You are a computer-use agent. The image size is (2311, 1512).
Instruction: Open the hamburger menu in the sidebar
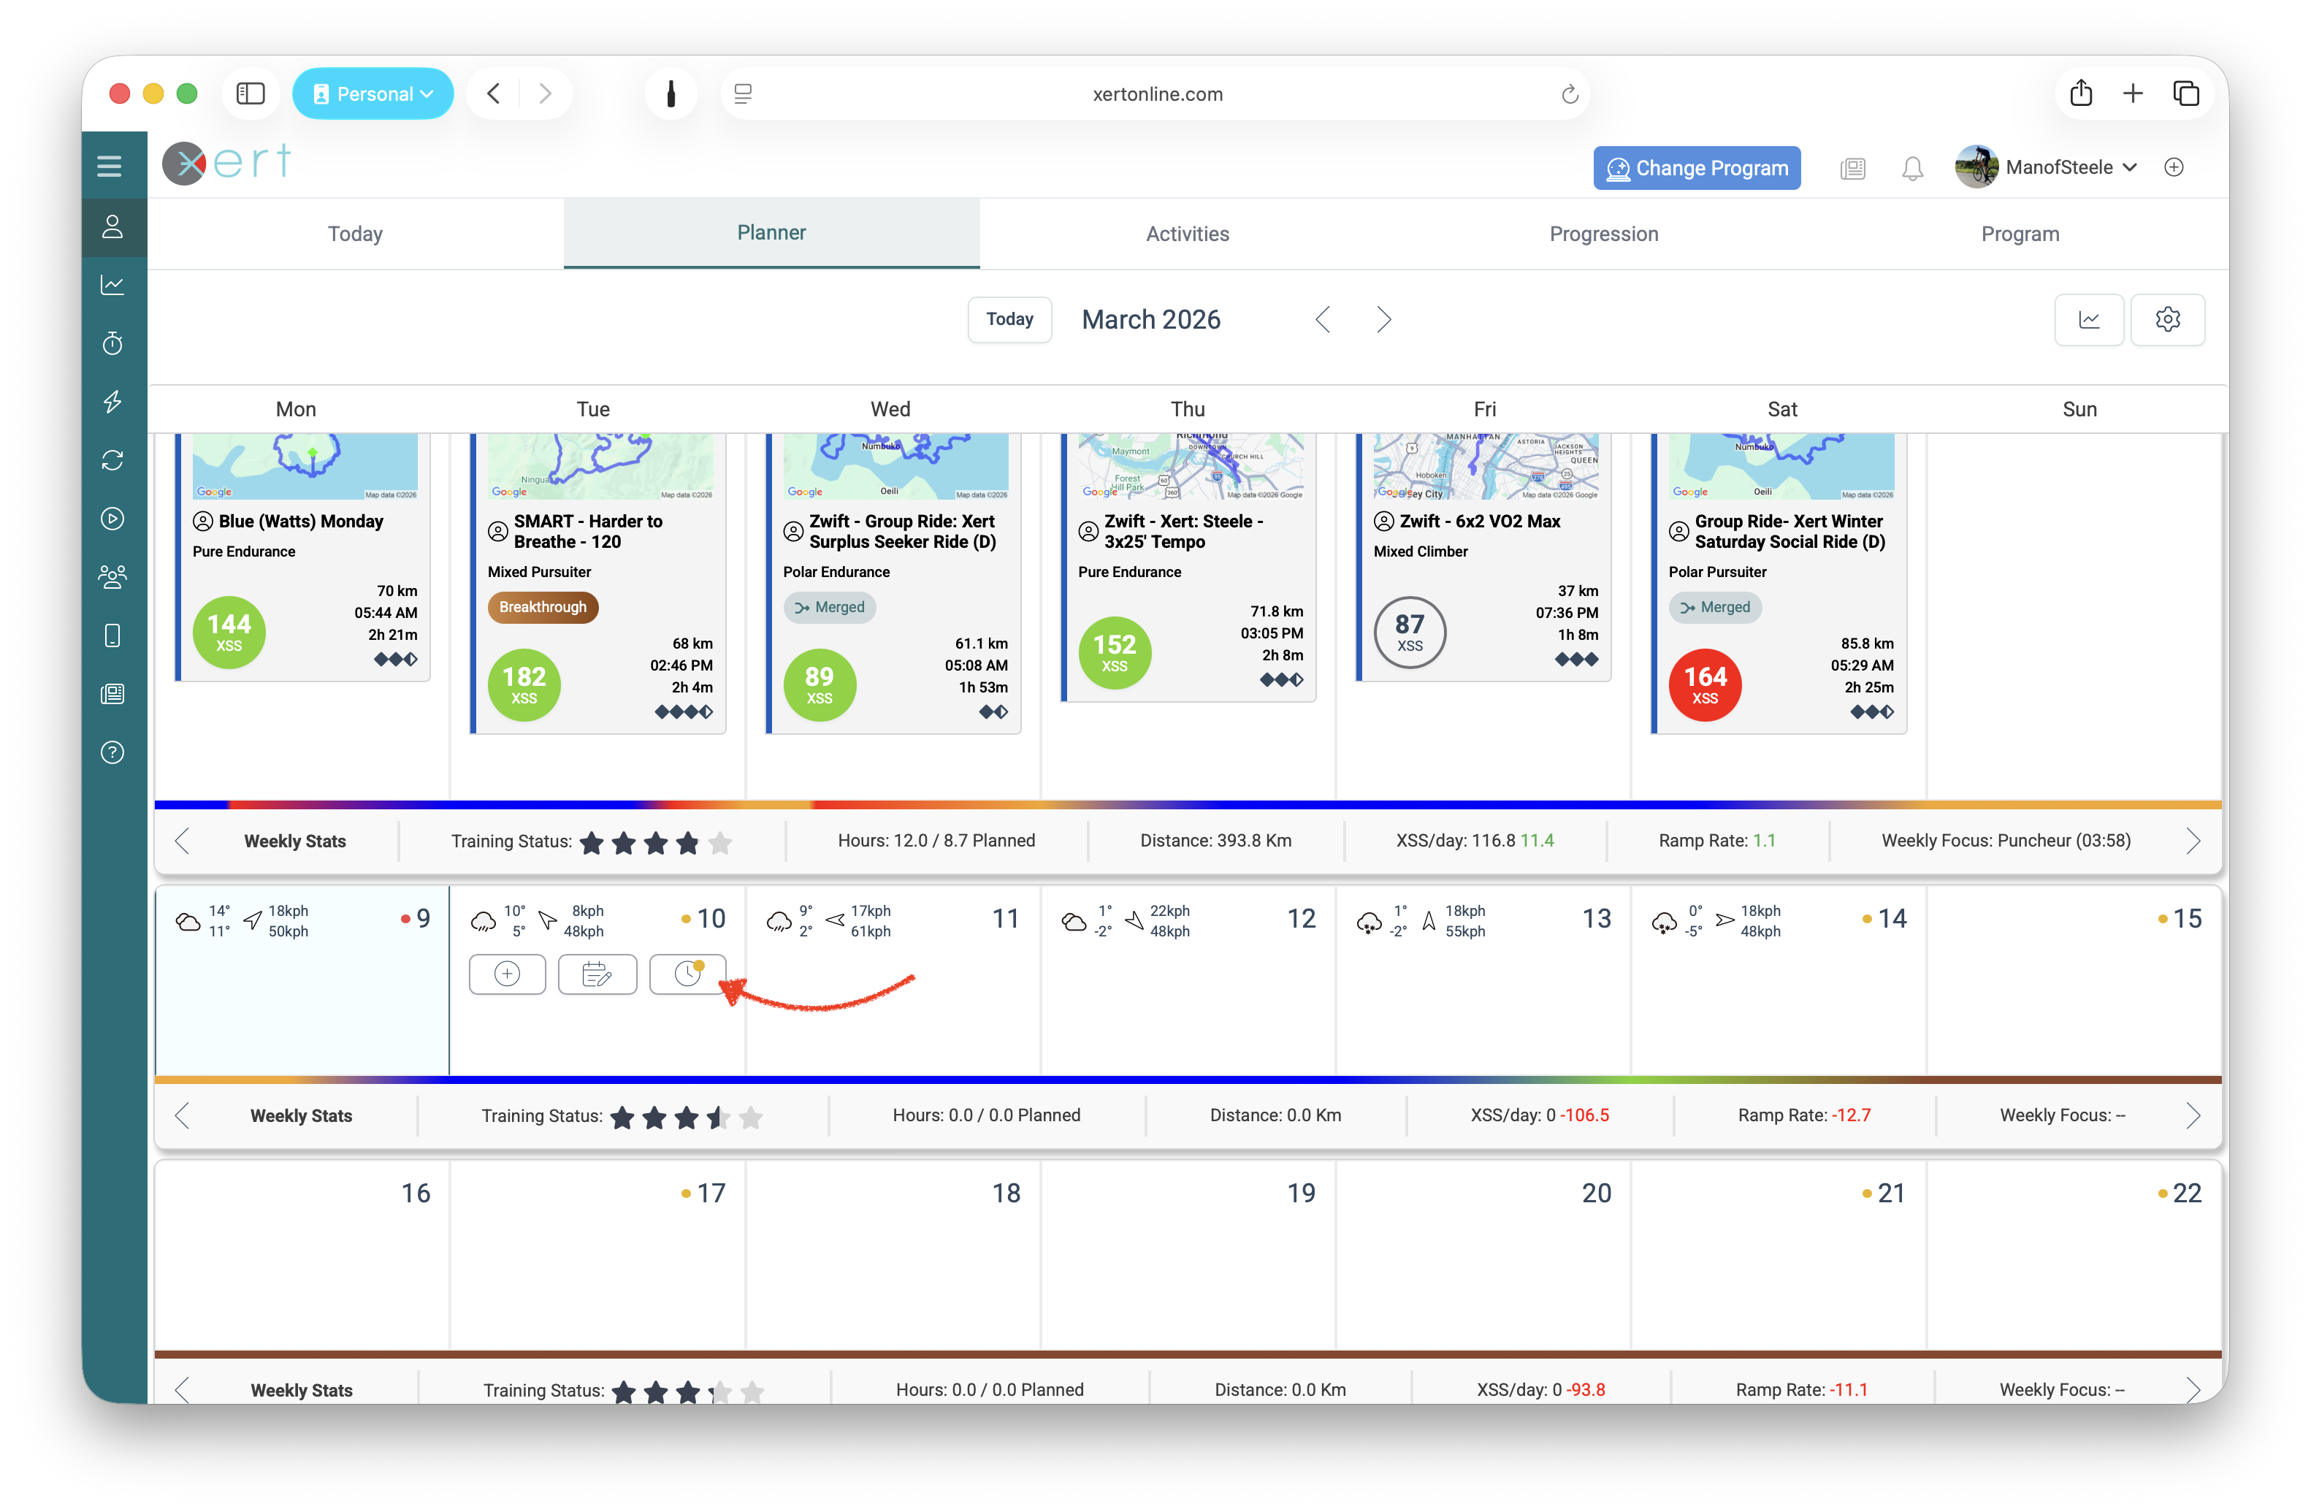[110, 166]
